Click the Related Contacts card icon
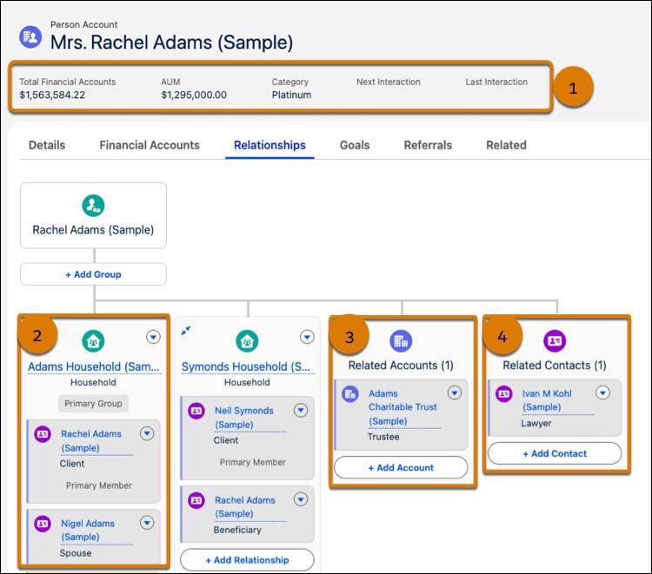 tap(555, 341)
